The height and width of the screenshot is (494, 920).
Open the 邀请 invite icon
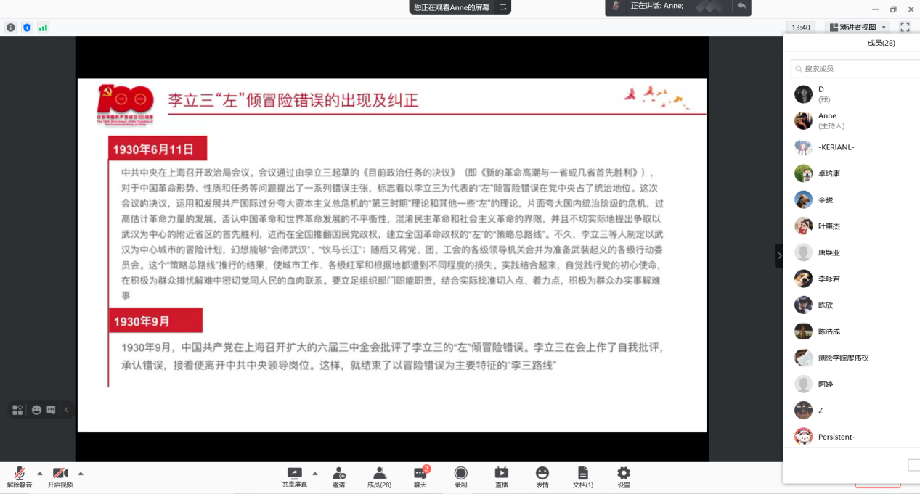(338, 474)
